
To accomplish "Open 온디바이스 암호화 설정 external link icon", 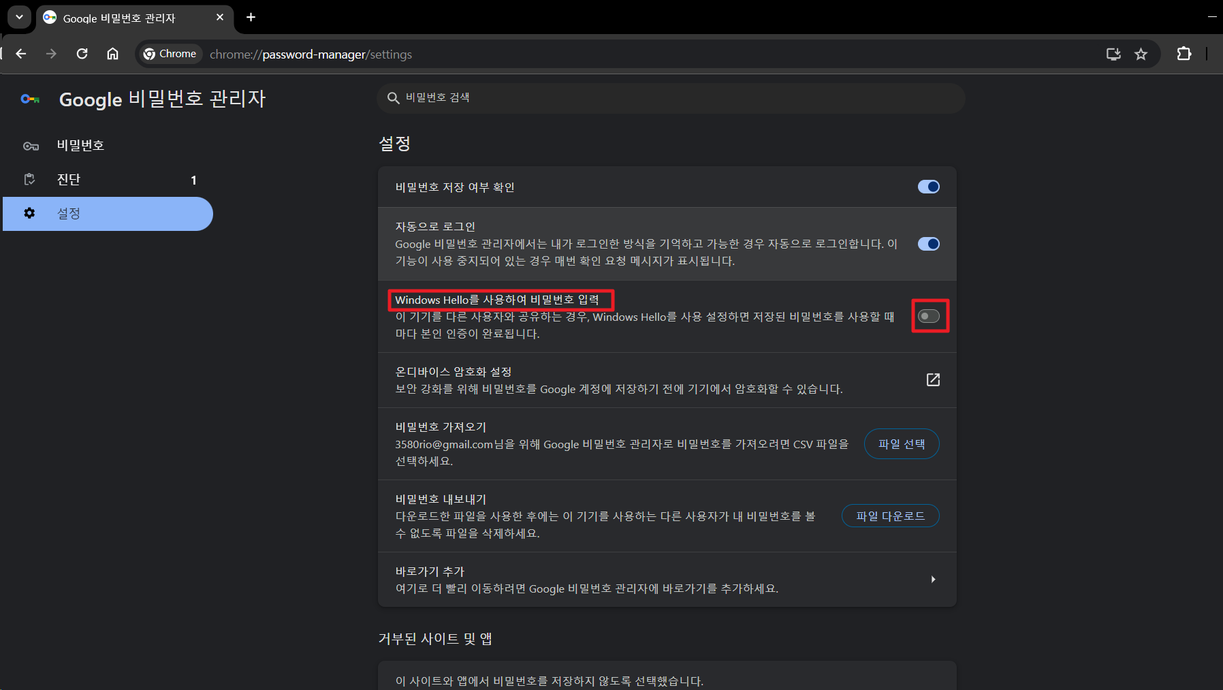I will pos(933,379).
